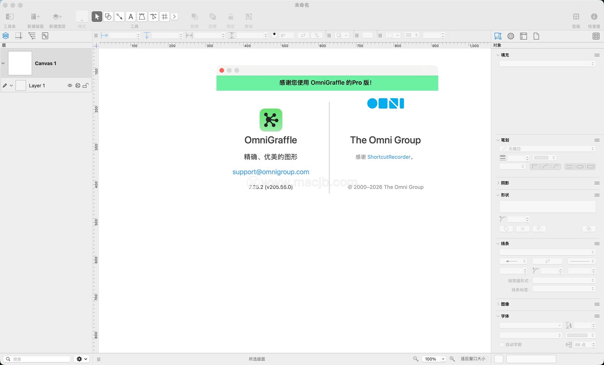Image resolution: width=604 pixels, height=365 pixels.
Task: Click the ShortcutRecorder link
Action: coord(389,157)
